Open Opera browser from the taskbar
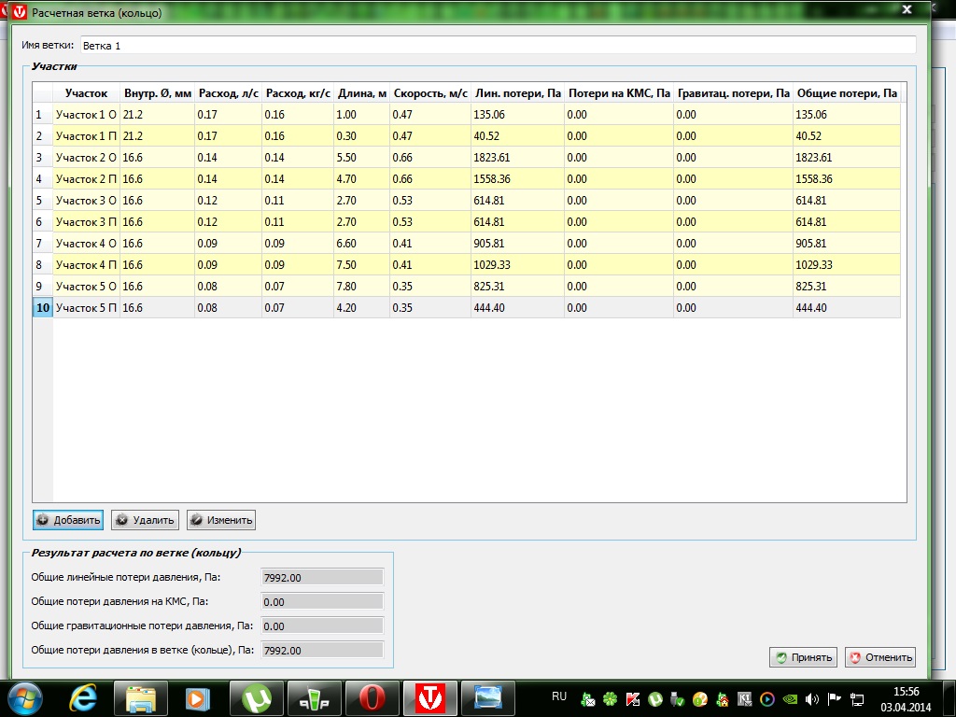Screen dimensions: 956x717 coord(372,697)
